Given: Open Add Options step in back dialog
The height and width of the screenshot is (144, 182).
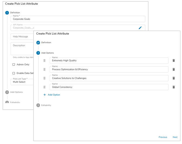Looking at the screenshot, I should point(7,92).
